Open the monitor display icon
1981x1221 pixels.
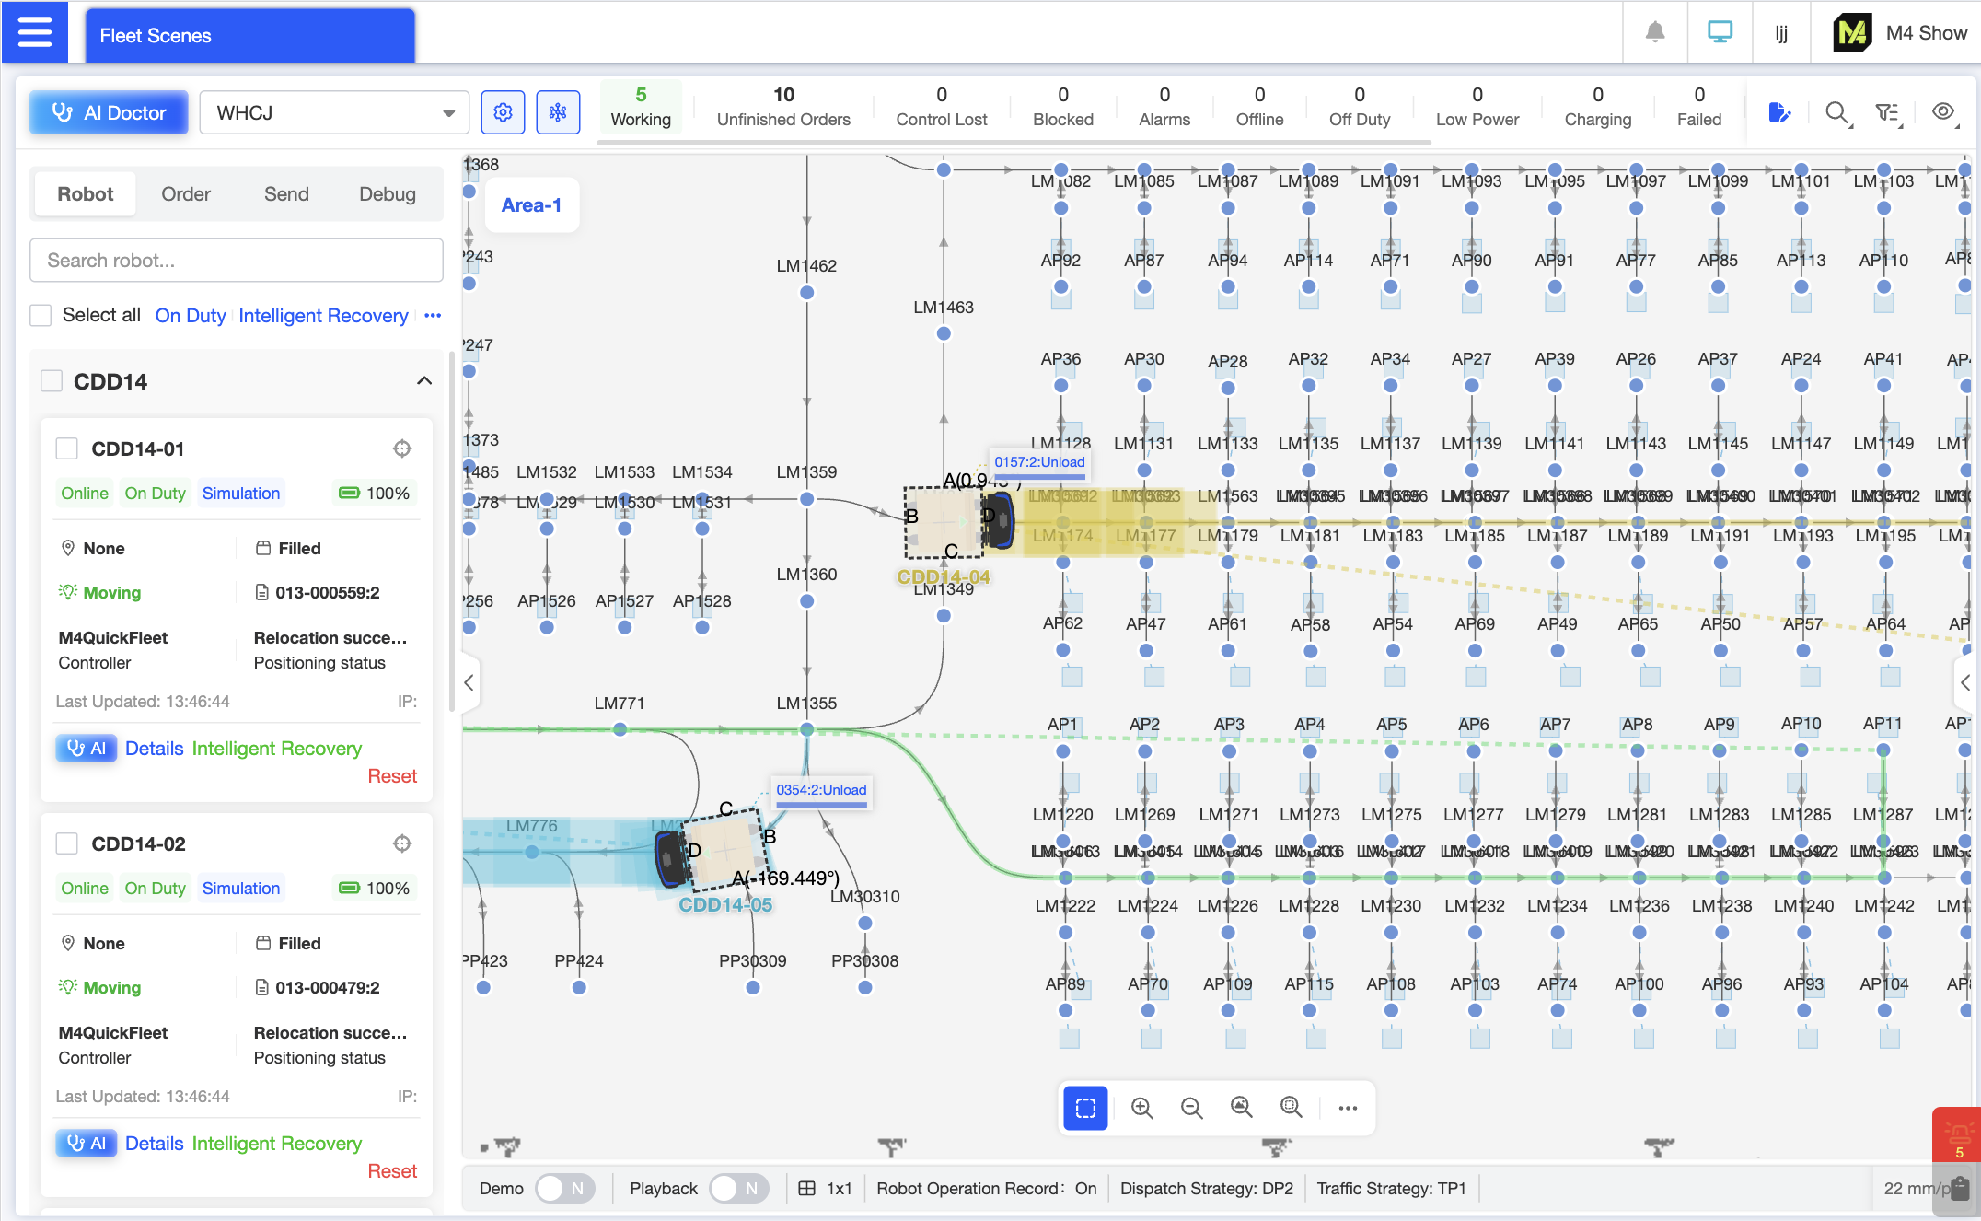1719,32
